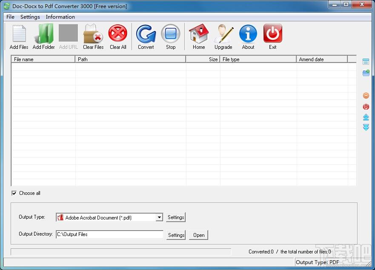Image resolution: width=375 pixels, height=270 pixels.
Task: Click the Output Directory path field
Action: coord(110,234)
